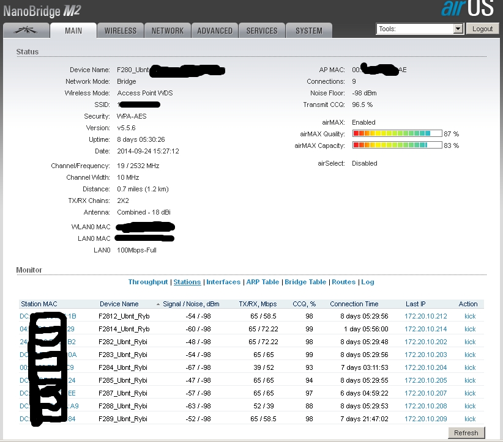503x442 pixels.
Task: Expand the Tools dropdown arrow
Action: (458, 29)
